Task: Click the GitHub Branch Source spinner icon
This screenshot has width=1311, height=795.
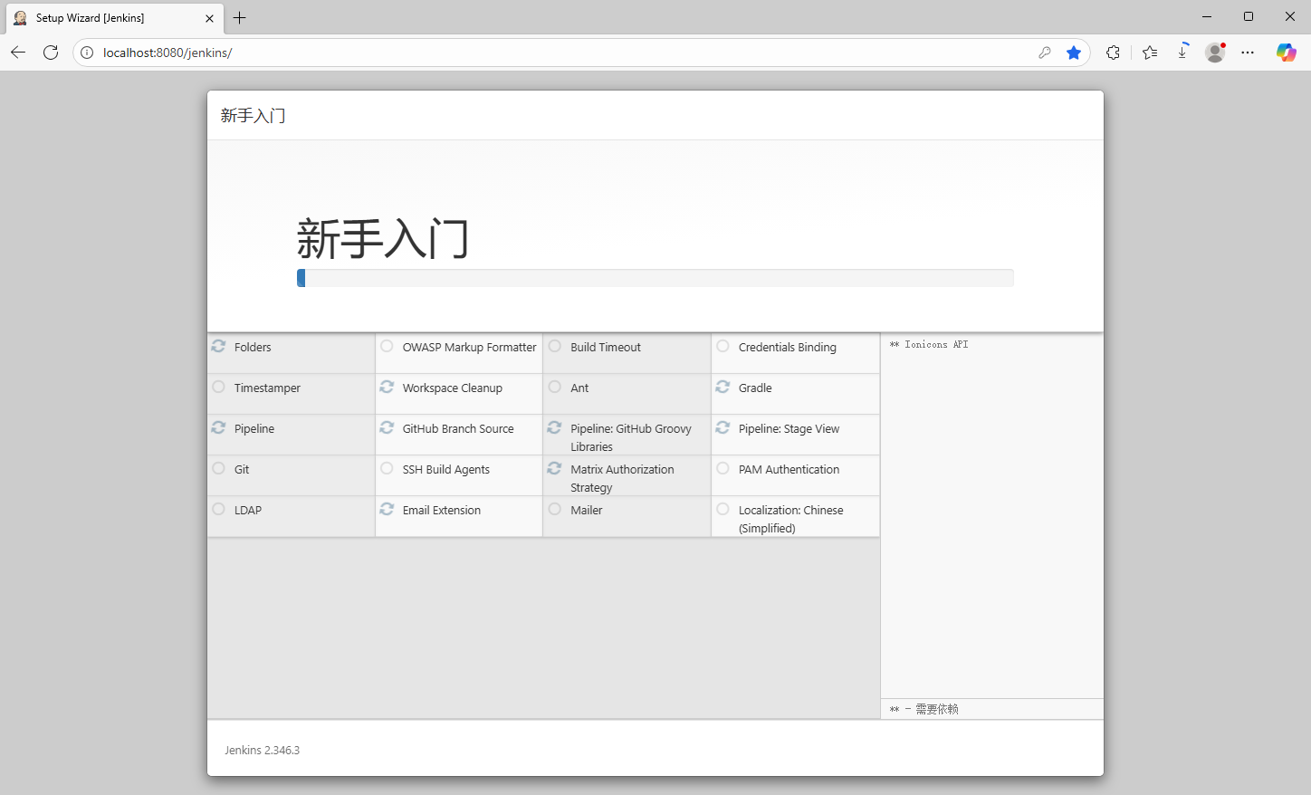Action: (387, 427)
